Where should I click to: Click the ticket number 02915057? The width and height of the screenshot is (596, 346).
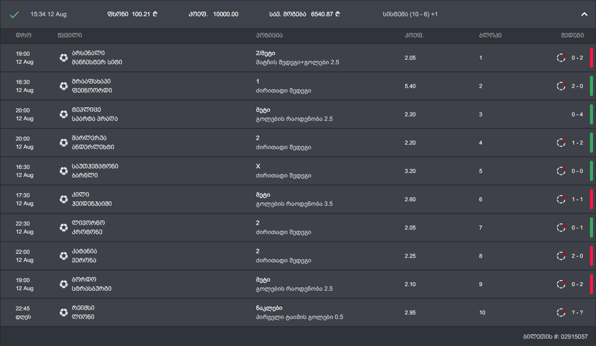click(571, 337)
